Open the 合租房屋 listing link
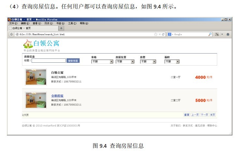This screenshot has width=249, height=151. tap(57, 96)
